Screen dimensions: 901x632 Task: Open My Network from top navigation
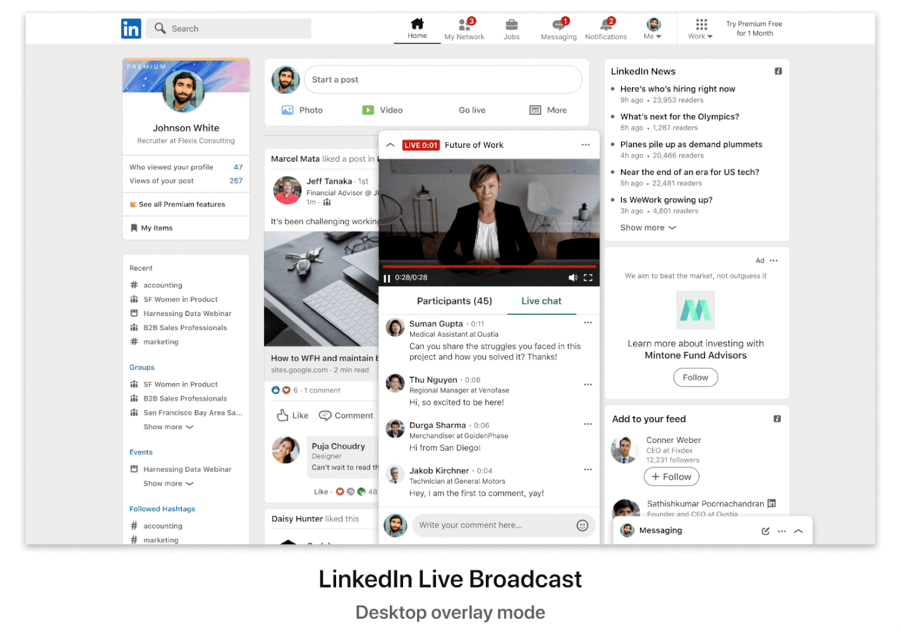(x=464, y=29)
